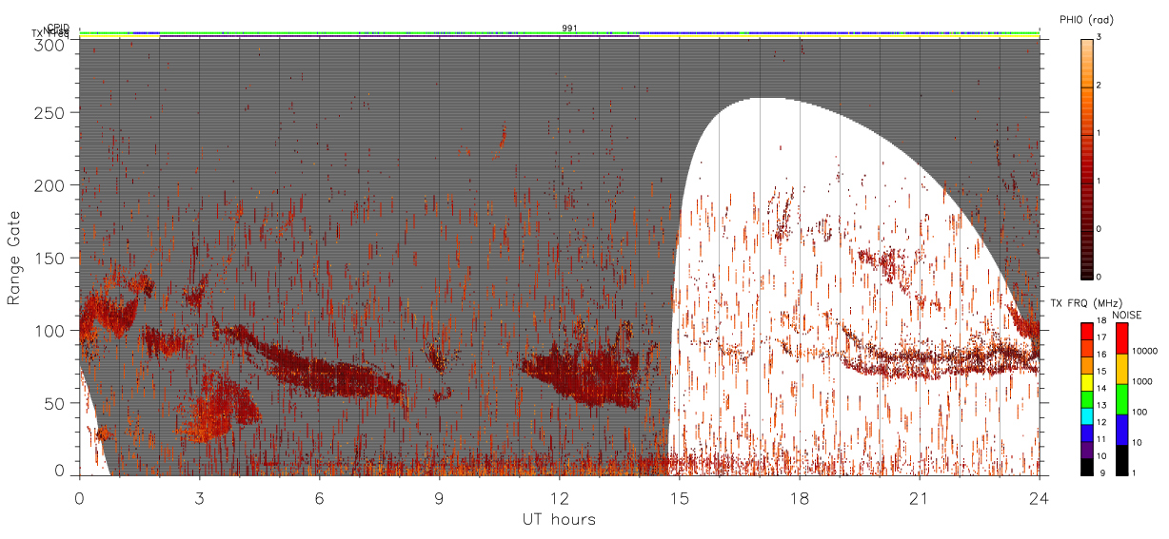The width and height of the screenshot is (1169, 539).
Task: Click y-axis tick label '300'
Action: pos(49,44)
